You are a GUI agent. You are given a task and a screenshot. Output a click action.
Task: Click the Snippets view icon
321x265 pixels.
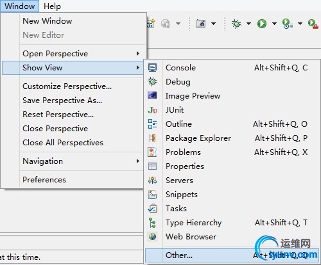152,195
